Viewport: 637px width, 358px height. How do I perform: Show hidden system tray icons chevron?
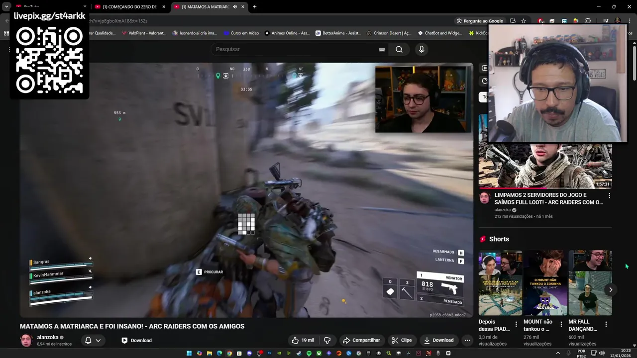tap(558, 353)
